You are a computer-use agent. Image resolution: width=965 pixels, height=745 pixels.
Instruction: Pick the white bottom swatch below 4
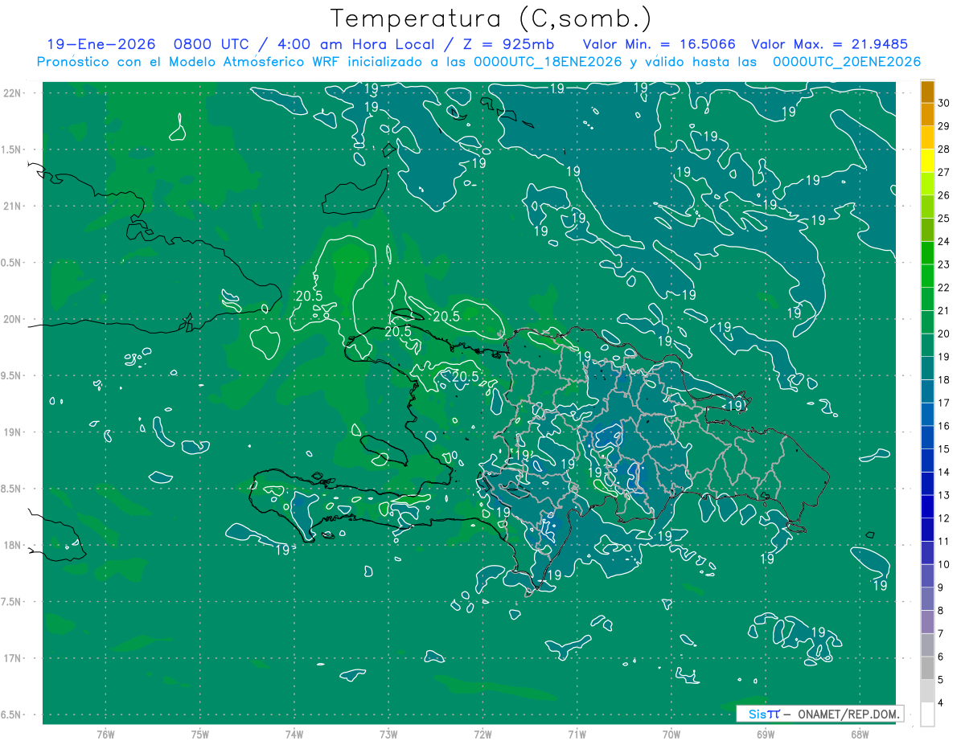point(928,714)
